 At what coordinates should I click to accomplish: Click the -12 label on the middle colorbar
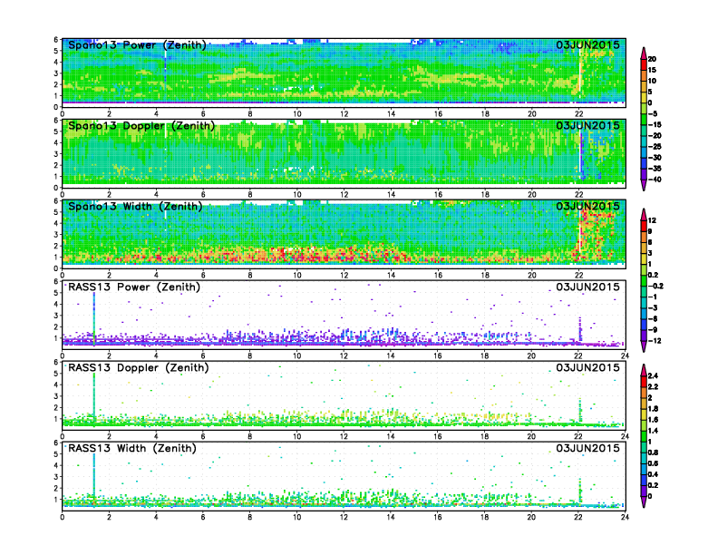point(655,341)
